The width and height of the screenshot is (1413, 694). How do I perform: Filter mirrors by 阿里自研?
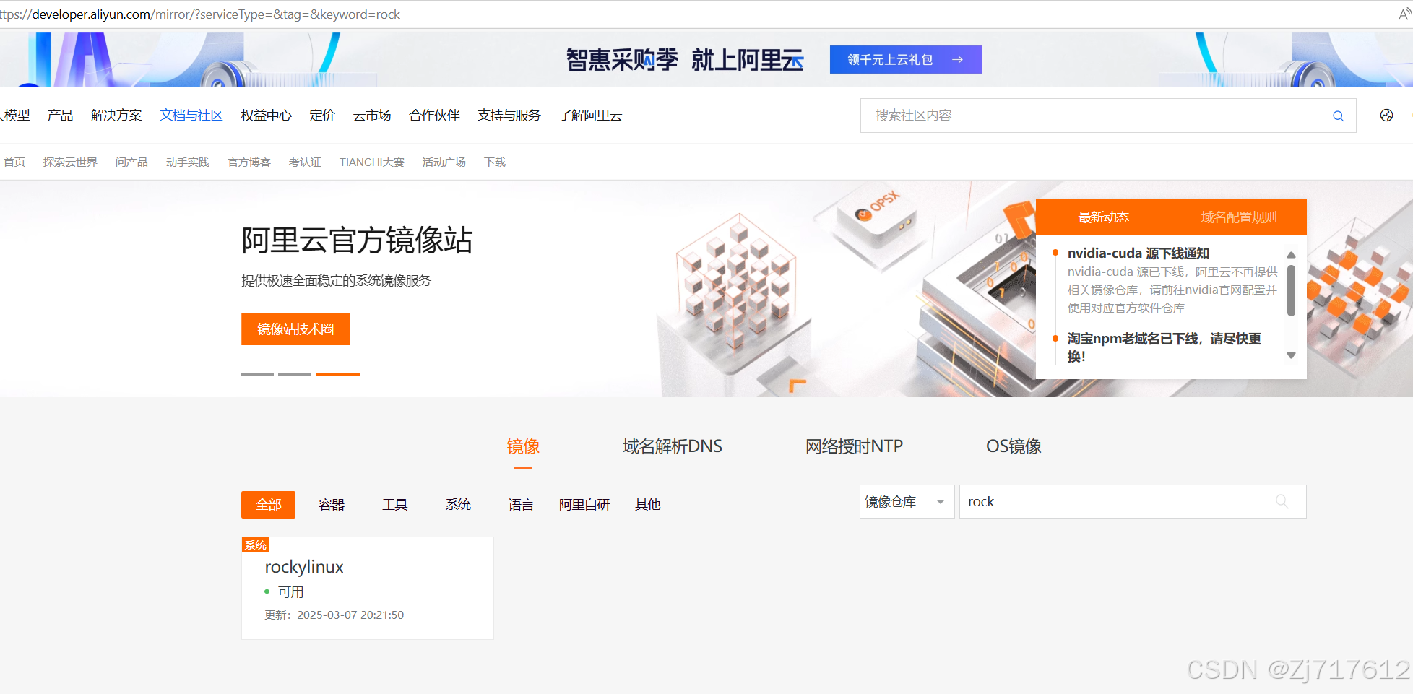584,504
